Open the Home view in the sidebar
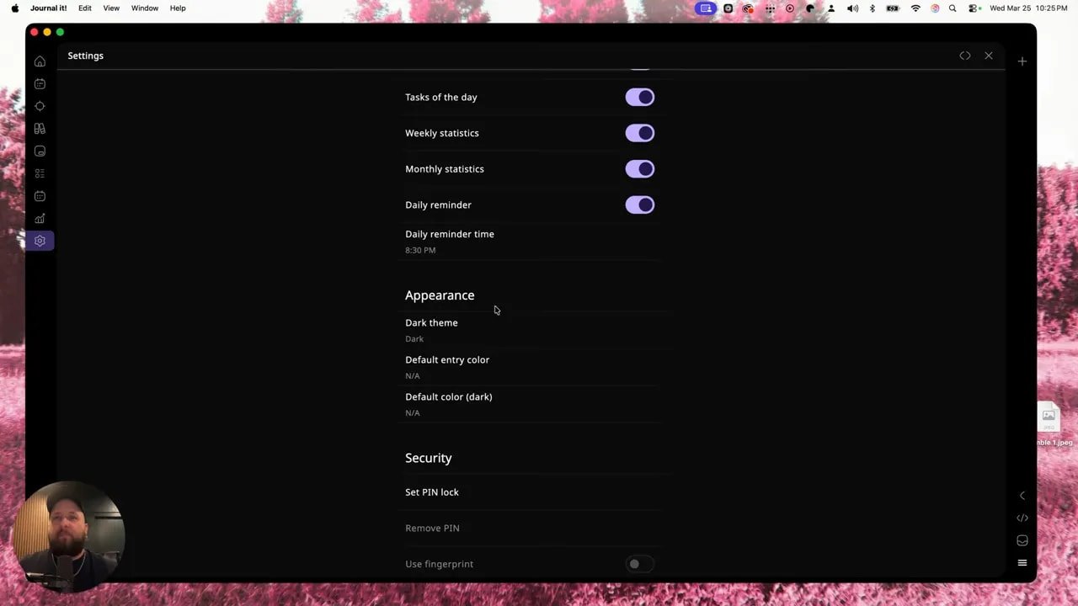Screen dimensions: 1078x606 pos(40,61)
